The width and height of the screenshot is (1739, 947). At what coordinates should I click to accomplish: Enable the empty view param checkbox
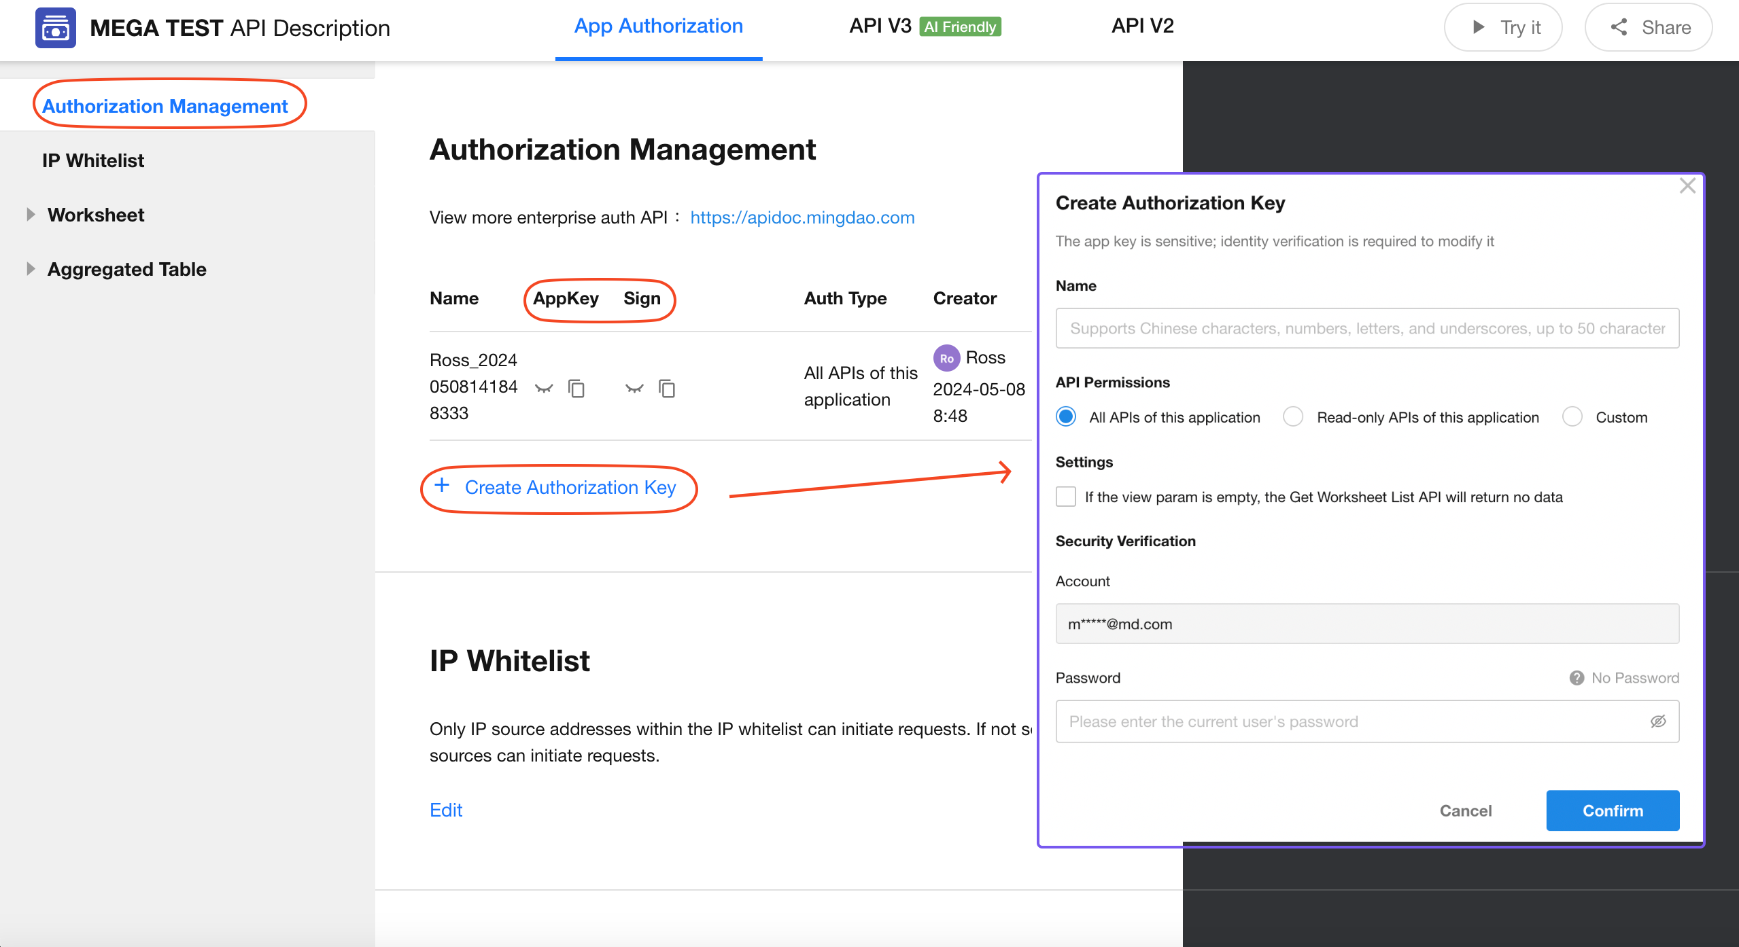(1066, 497)
